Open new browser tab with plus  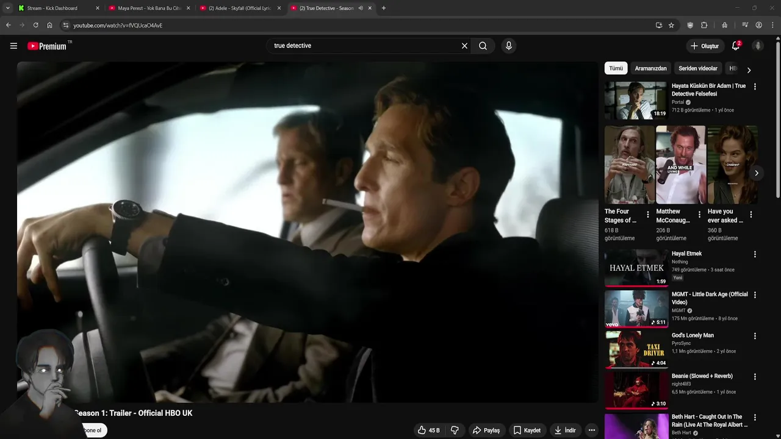pos(383,8)
